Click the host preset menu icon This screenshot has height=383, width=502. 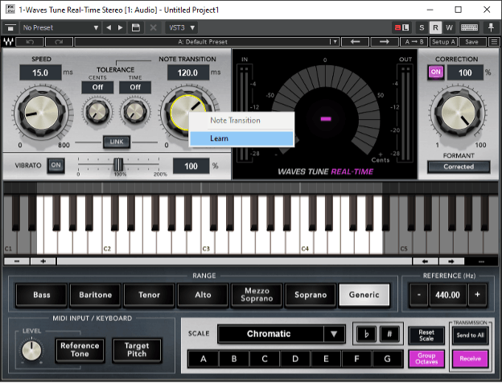(x=10, y=28)
